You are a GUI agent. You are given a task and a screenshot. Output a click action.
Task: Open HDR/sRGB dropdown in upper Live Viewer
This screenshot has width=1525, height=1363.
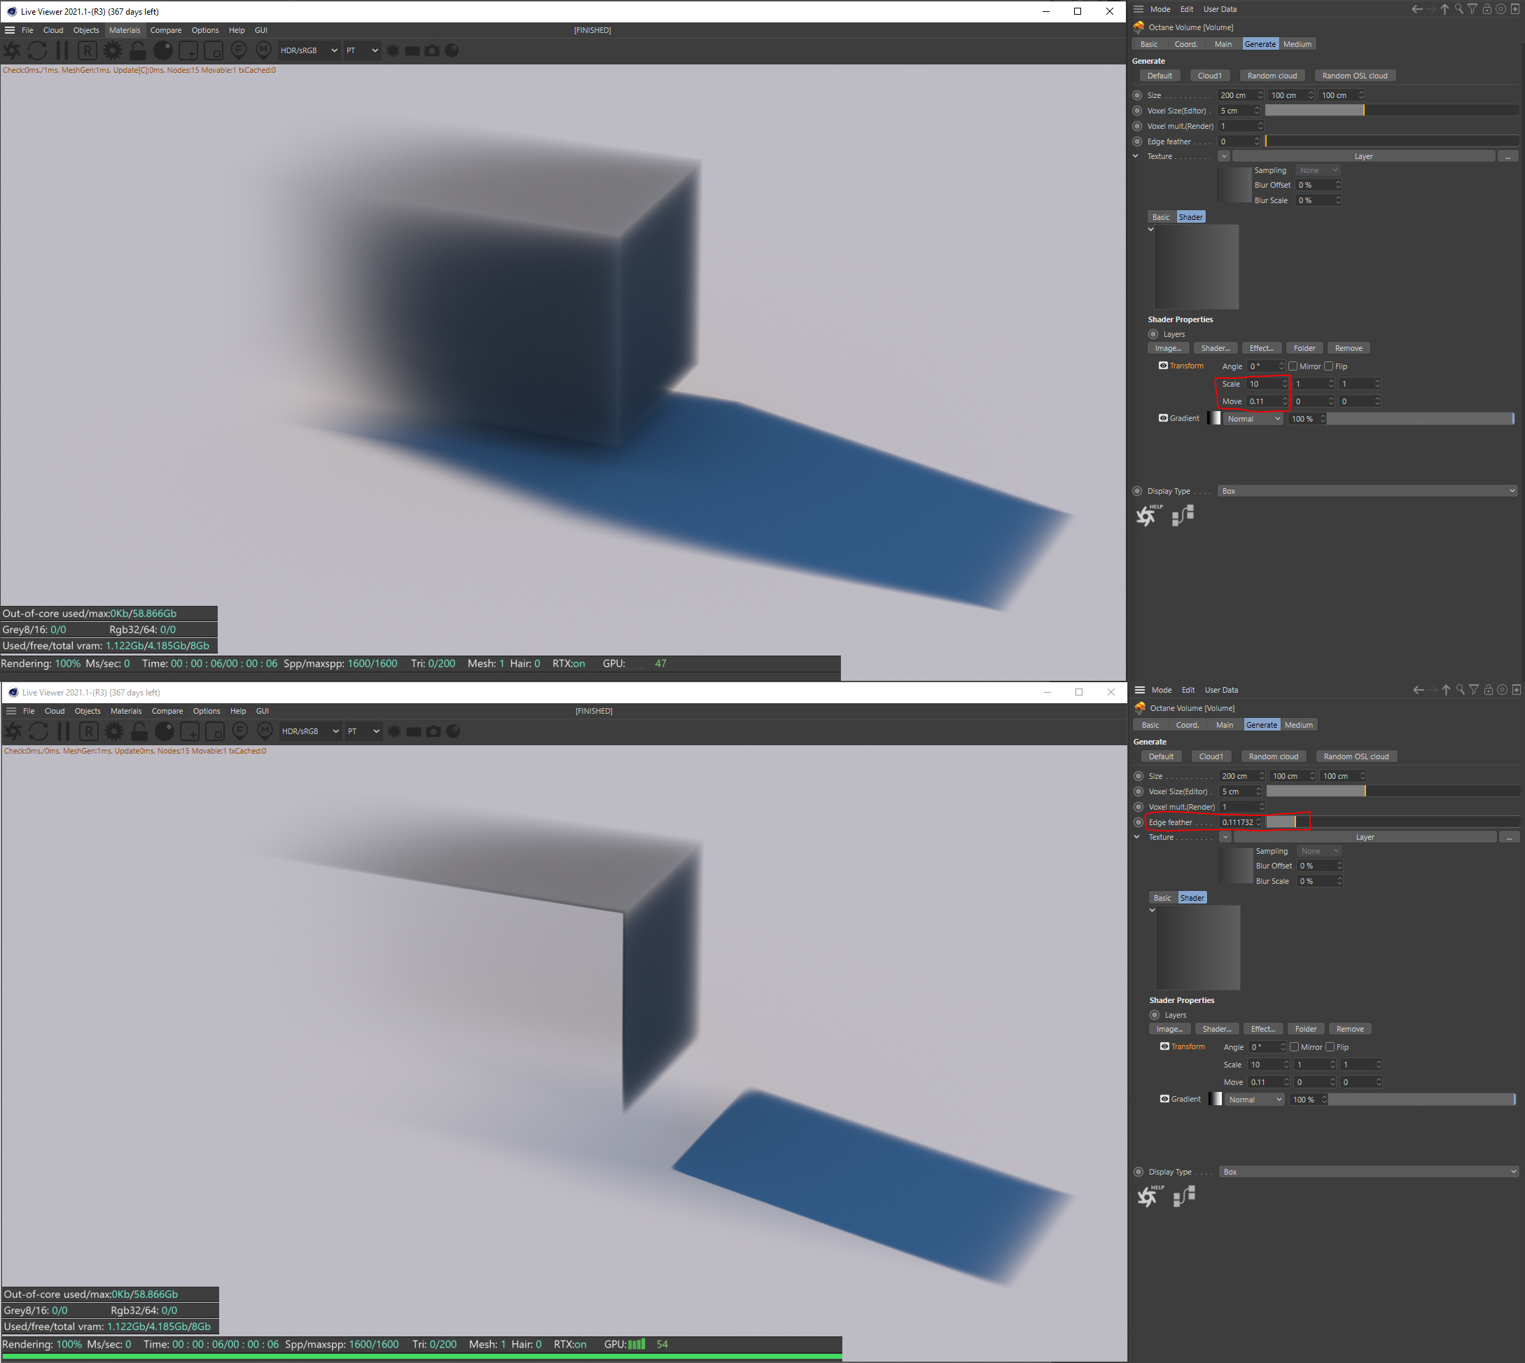point(309,50)
